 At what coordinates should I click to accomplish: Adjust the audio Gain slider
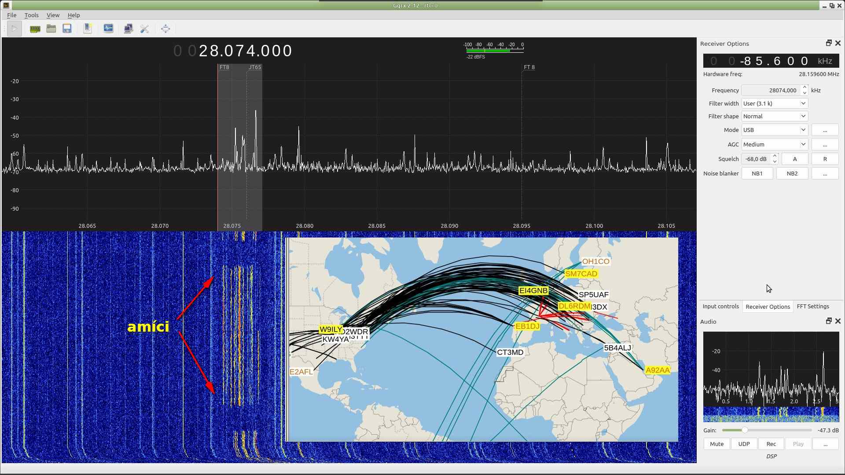745,431
